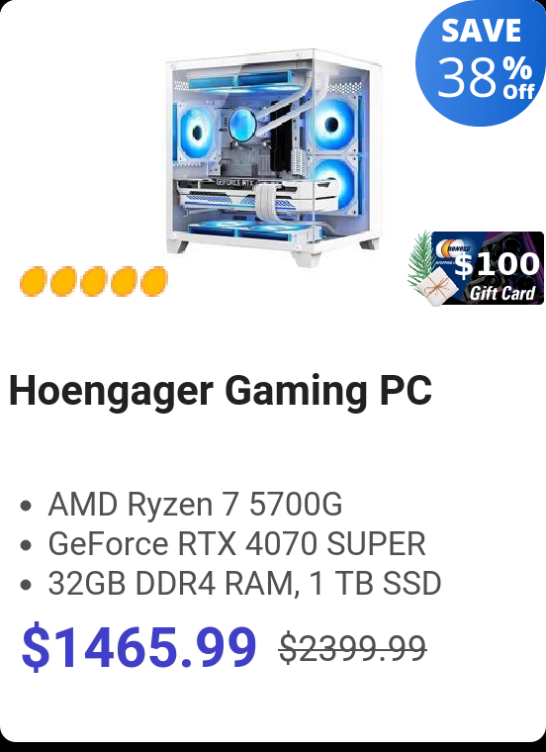Click the Save 38% off badge
This screenshot has width=546, height=752.
(481, 61)
